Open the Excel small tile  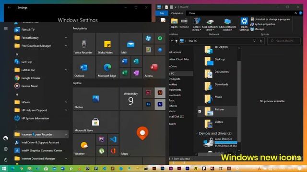pyautogui.click(x=125, y=73)
